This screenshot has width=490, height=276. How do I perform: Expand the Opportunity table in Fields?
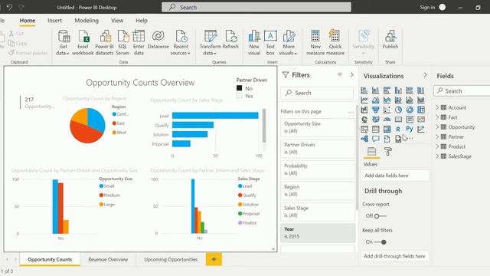coord(437,127)
